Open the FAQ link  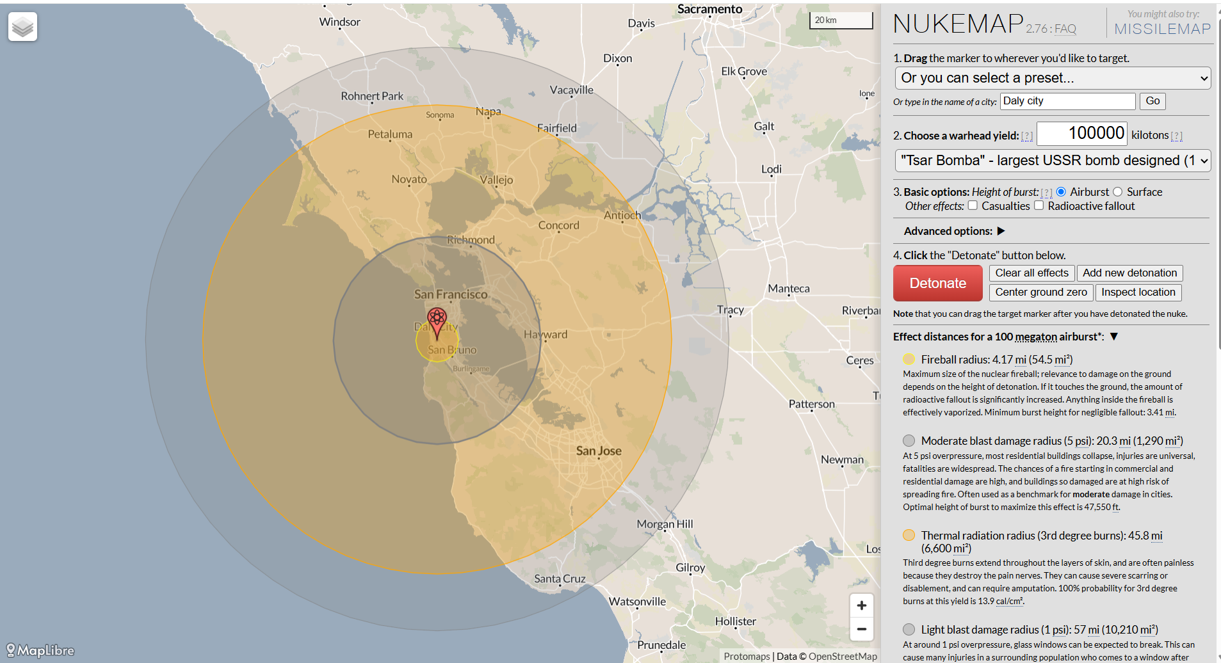click(x=1065, y=29)
